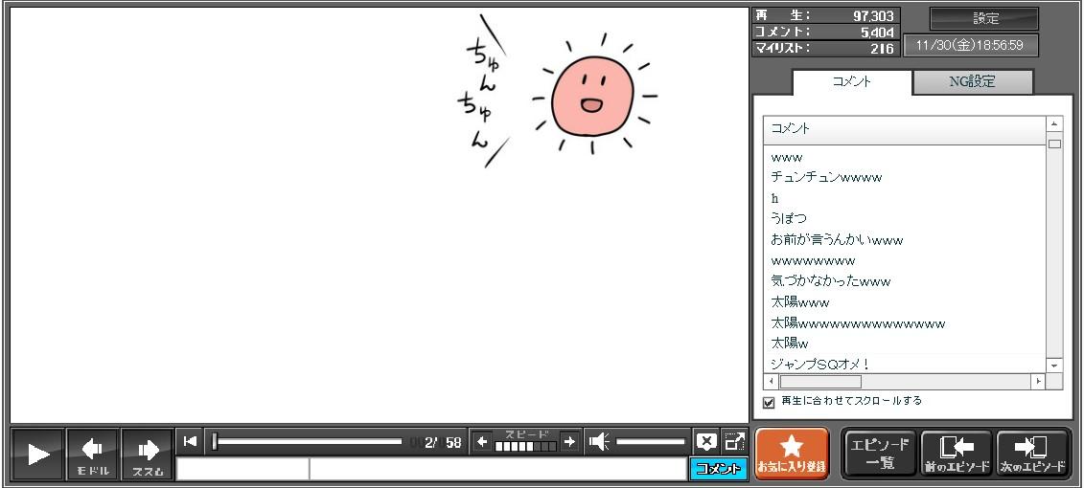Click the comment text input field
The width and height of the screenshot is (1084, 488).
(x=496, y=469)
